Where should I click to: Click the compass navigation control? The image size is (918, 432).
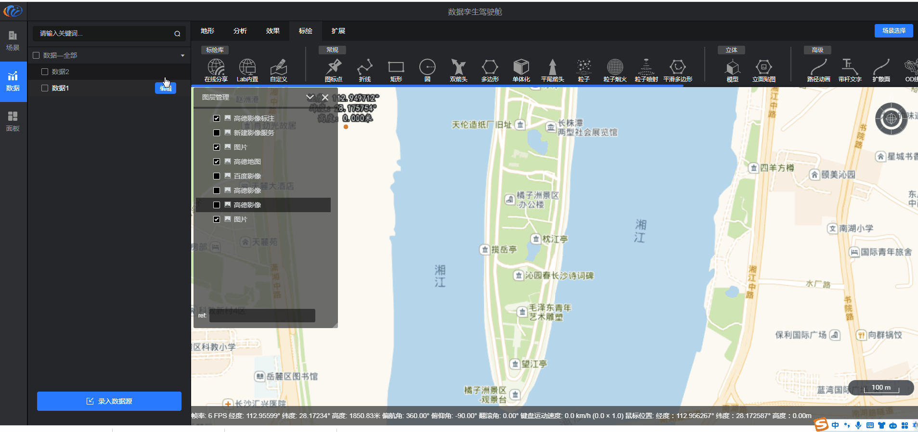tap(891, 118)
